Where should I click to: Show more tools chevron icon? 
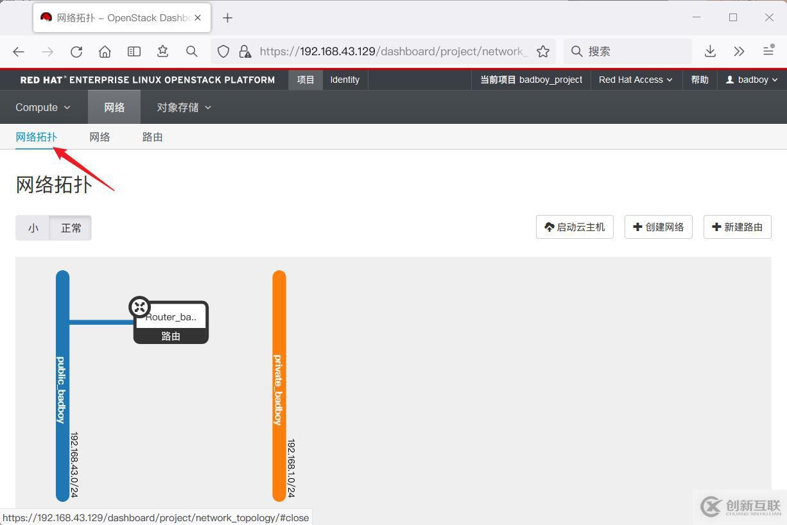click(739, 51)
